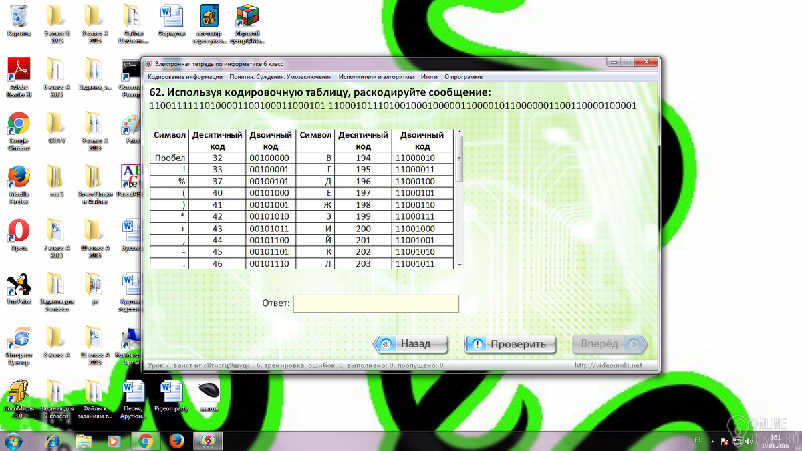Screen dimensions: 802x451
Task: Click the Windows Start button
Action: 13,441
